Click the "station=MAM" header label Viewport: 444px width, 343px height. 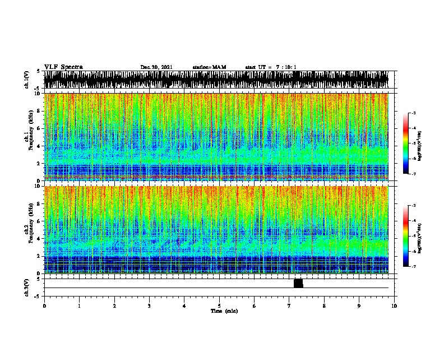pos(209,67)
